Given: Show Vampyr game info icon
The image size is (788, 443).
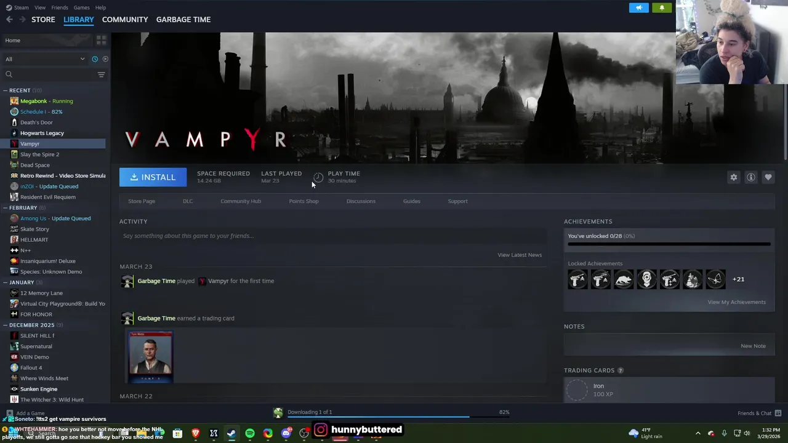Looking at the screenshot, I should pos(751,177).
